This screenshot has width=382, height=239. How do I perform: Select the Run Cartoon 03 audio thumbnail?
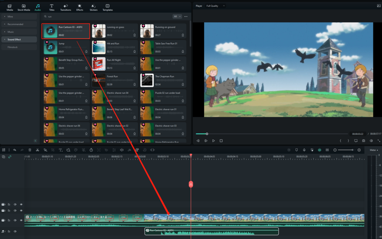50,31
